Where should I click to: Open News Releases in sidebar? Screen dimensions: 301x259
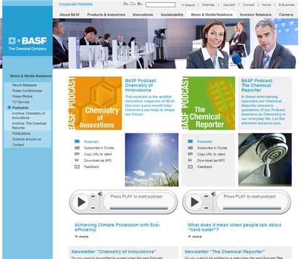pos(24,85)
